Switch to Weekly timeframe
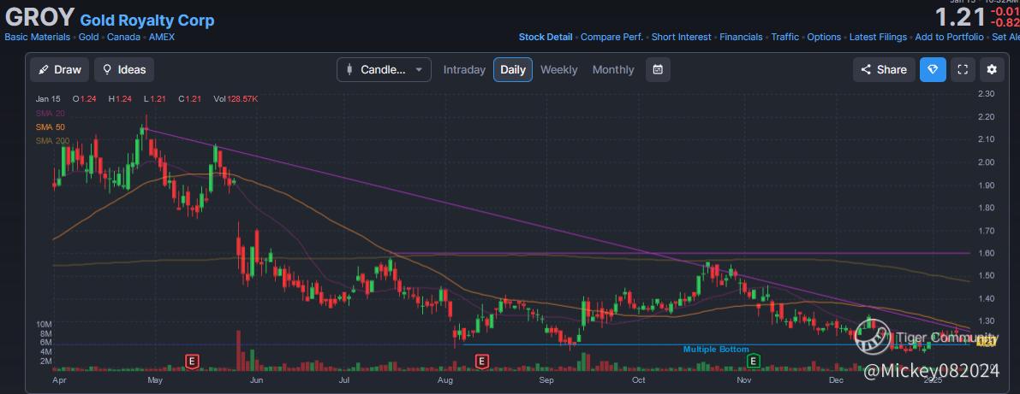 click(x=558, y=69)
